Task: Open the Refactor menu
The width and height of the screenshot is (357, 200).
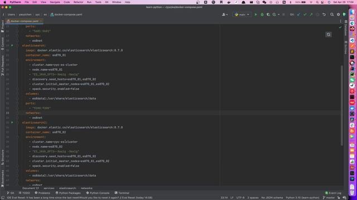Action: click(x=78, y=2)
